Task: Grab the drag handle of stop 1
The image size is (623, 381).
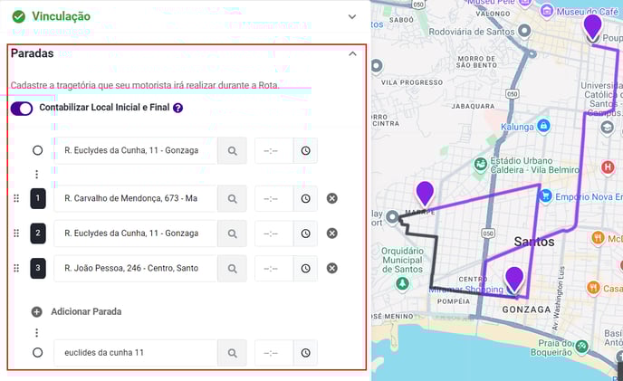Action: (16, 198)
